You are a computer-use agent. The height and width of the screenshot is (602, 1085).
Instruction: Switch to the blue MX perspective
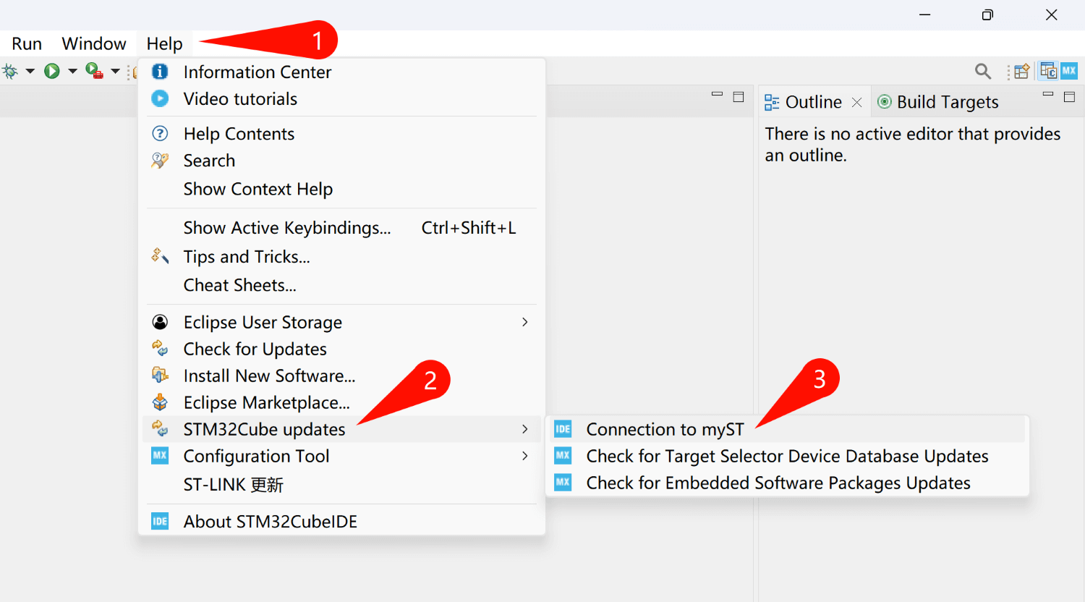coord(1069,71)
